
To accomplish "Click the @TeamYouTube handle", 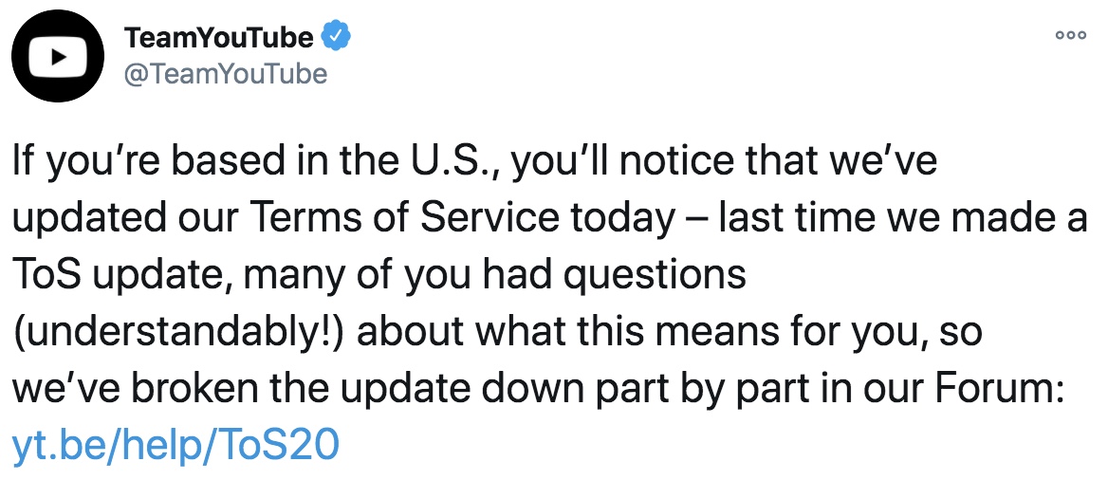I will pos(226,74).
